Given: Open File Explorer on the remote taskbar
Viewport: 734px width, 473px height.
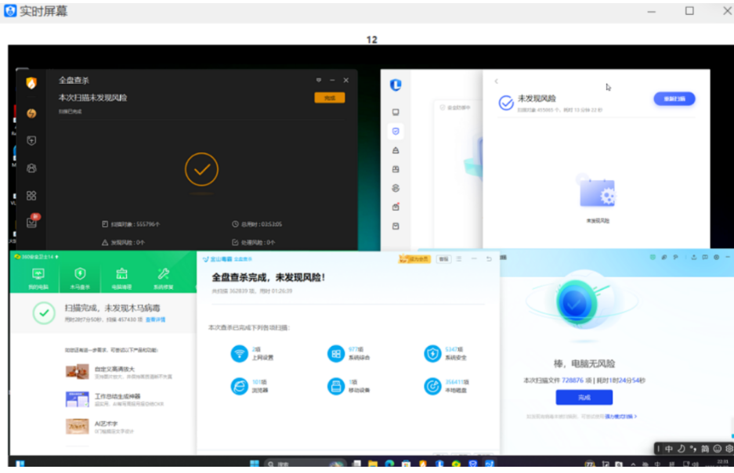Looking at the screenshot, I should coord(373,464).
